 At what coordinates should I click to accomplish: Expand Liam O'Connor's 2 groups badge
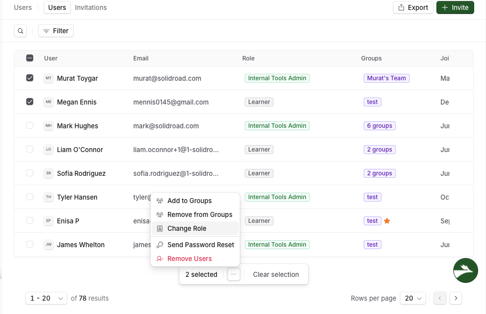379,150
